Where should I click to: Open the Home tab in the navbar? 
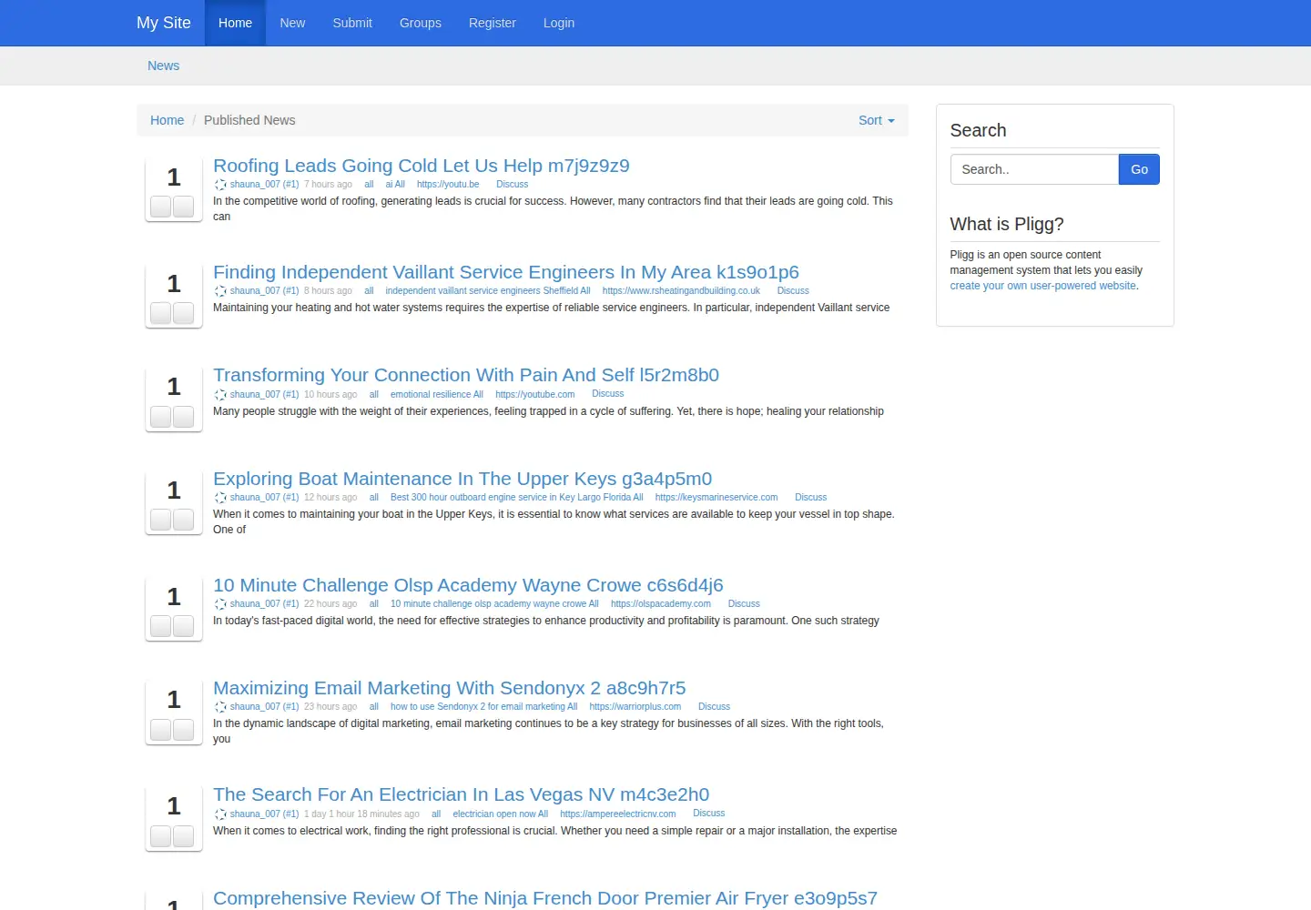[235, 23]
